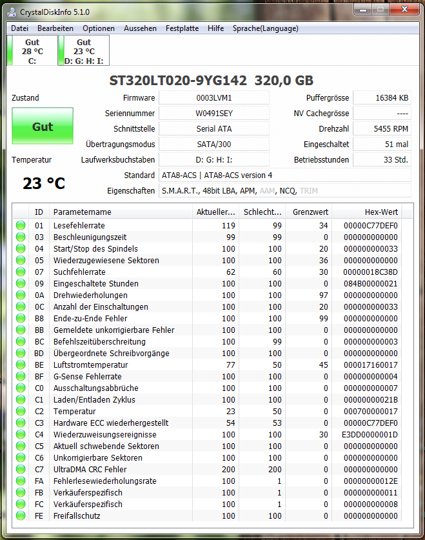Screen dimensions: 425x540
Task: Click the Übertragungsmodus field SATA/300
Action: click(x=214, y=145)
